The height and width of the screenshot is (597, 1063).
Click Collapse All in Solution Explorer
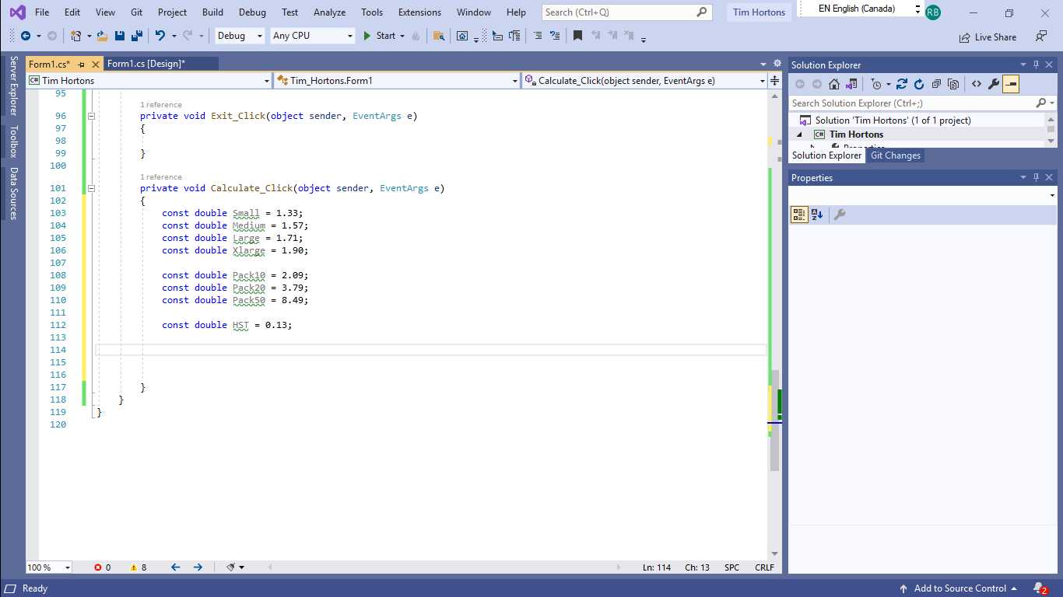[x=936, y=84]
